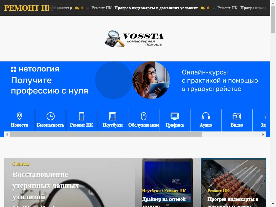Image resolution: width=276 pixels, height=207 pixels.
Task: Click the Обслуживание mouse icon
Action: click(x=144, y=116)
